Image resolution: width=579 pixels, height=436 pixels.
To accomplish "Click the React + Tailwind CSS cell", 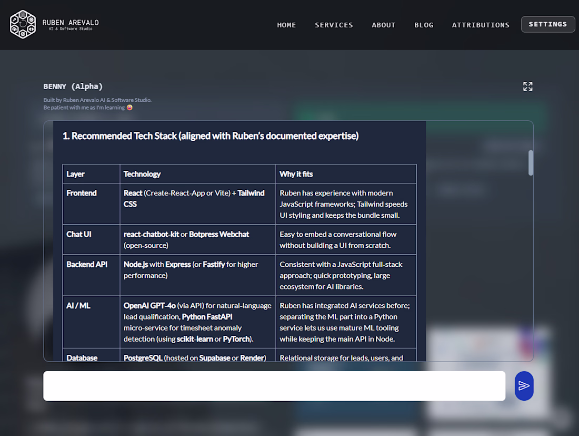I will click(x=197, y=204).
